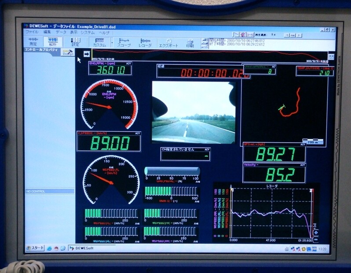Click the recorder zoom-in plus button
Screen dimensions: 351x273
coord(316,233)
